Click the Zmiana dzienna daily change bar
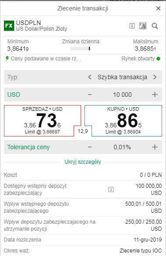The image size is (166, 256). tap(81, 49)
